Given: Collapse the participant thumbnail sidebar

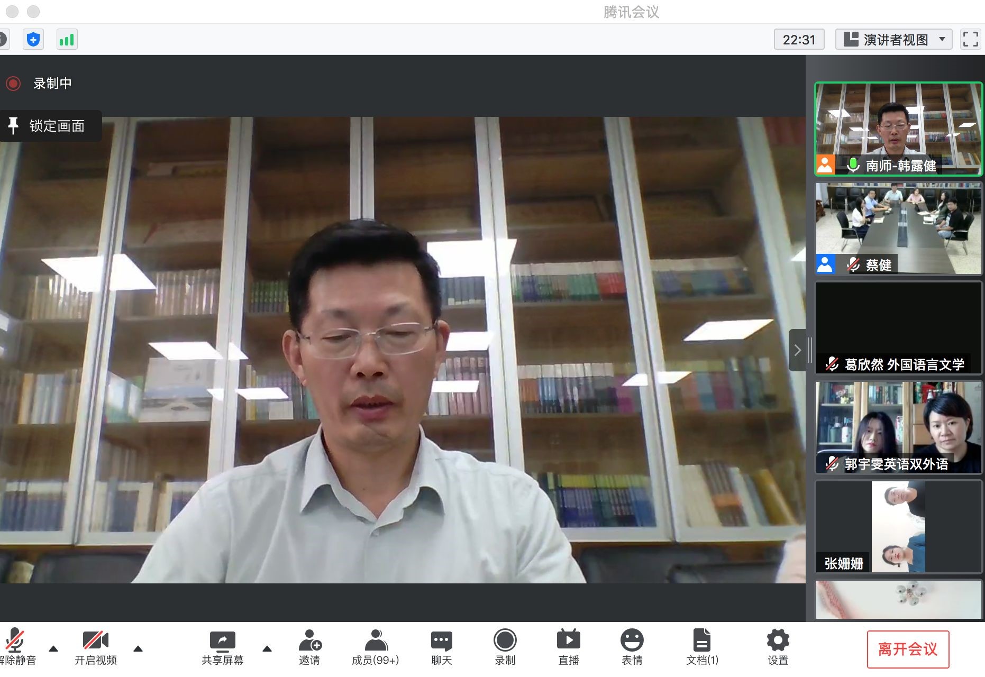Looking at the screenshot, I should coord(797,350).
